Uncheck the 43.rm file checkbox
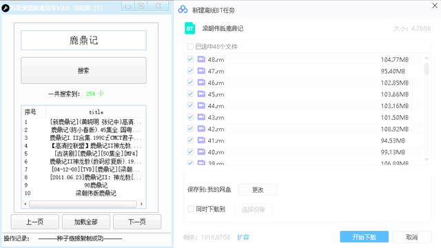This screenshot has height=248, width=441. 190,117
